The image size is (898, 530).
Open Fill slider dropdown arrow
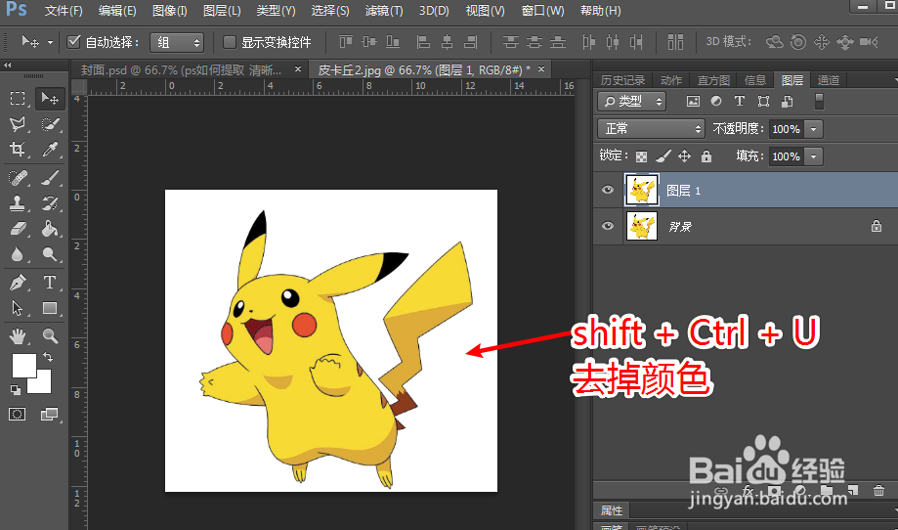click(813, 156)
